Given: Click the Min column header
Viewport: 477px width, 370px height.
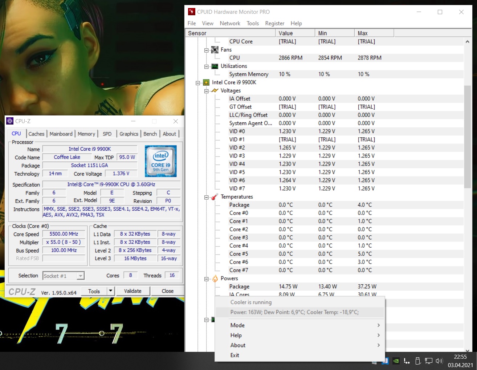Looking at the screenshot, I should 335,33.
